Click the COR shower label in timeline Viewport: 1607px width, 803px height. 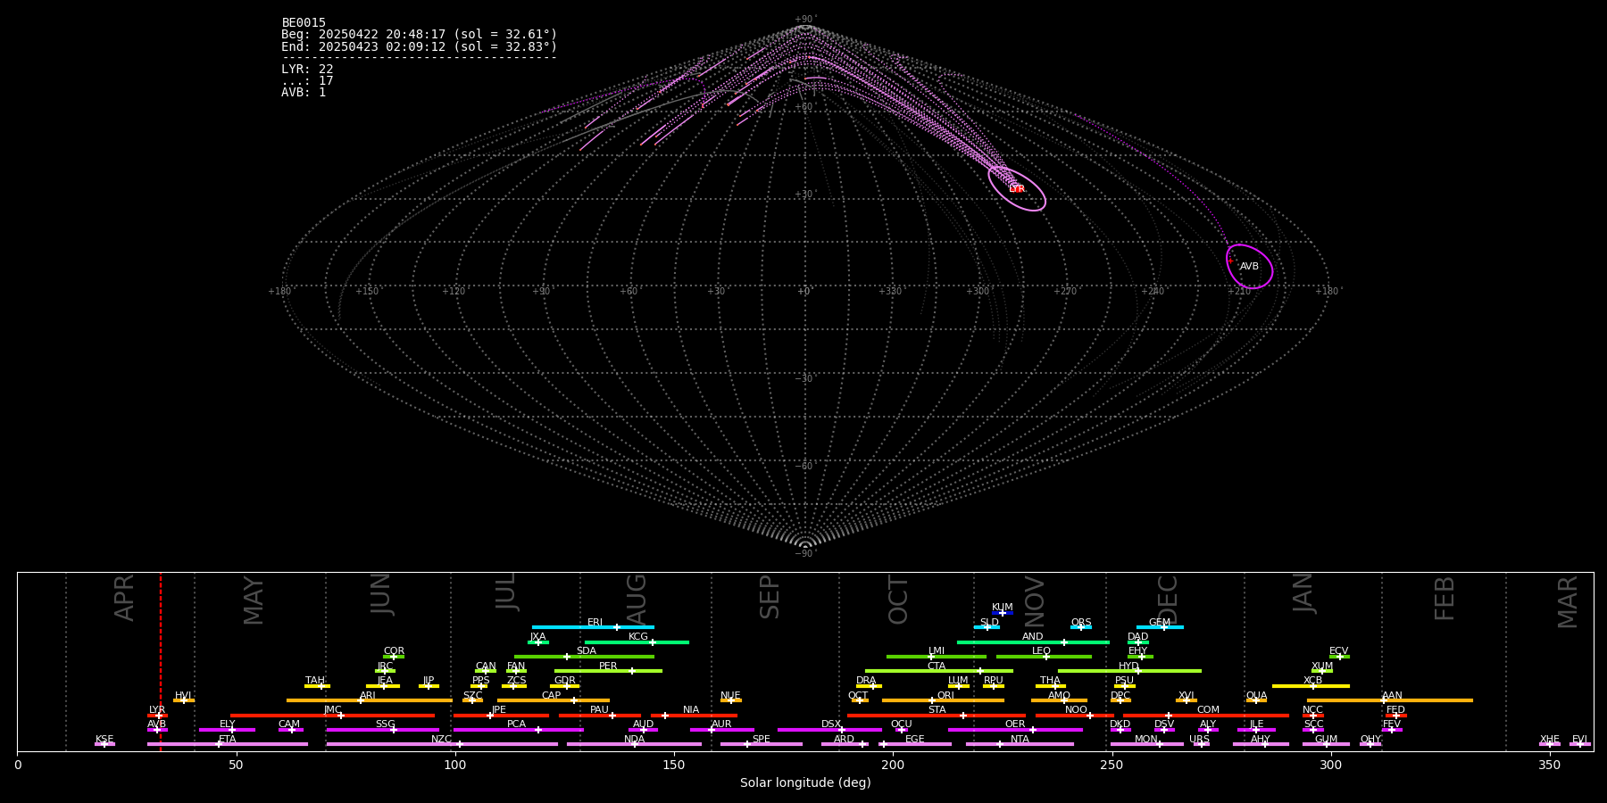coord(394,651)
